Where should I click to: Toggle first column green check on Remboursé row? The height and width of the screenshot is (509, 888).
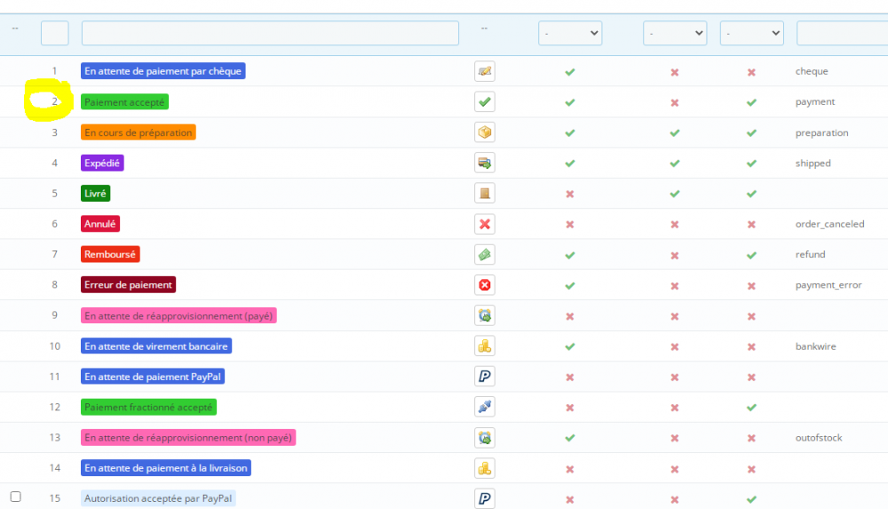[x=570, y=255]
